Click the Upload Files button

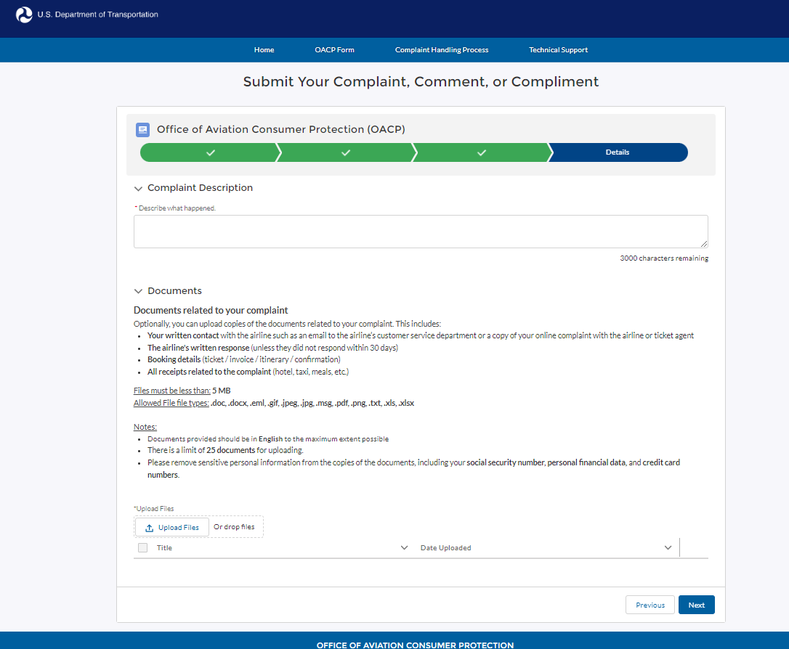pos(172,527)
